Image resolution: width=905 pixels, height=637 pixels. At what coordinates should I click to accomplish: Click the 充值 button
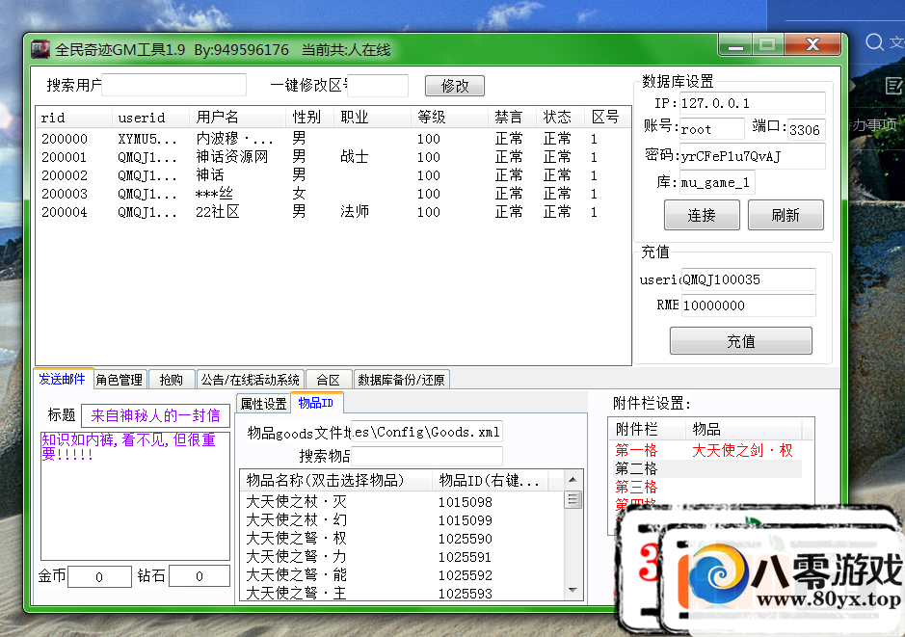tap(740, 341)
